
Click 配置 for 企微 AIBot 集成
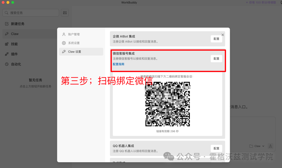click(x=216, y=38)
